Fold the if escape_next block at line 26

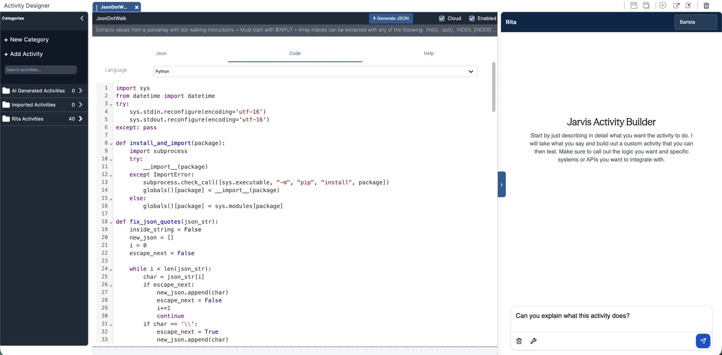(111, 285)
